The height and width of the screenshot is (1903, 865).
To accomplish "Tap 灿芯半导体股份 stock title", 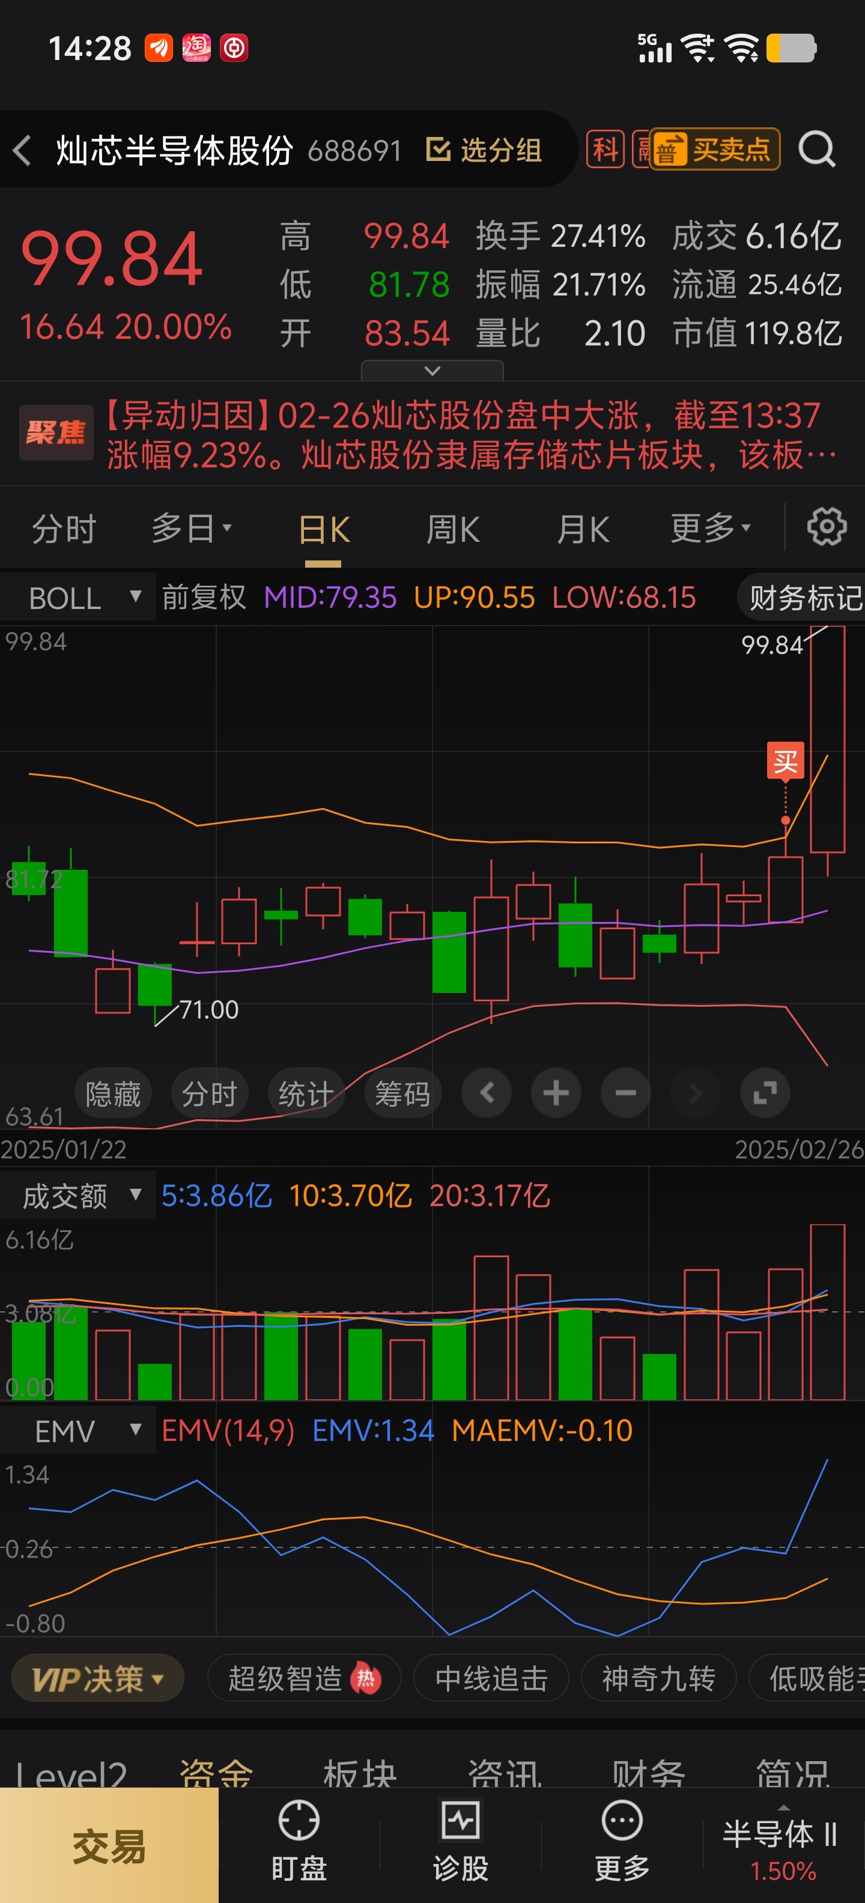I will [x=174, y=151].
